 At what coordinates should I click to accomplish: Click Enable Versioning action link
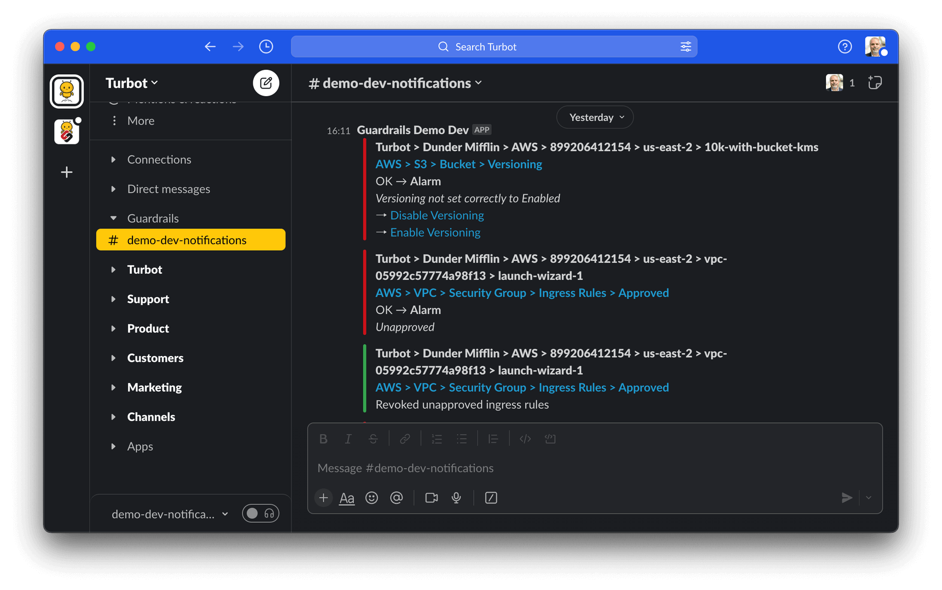click(435, 233)
